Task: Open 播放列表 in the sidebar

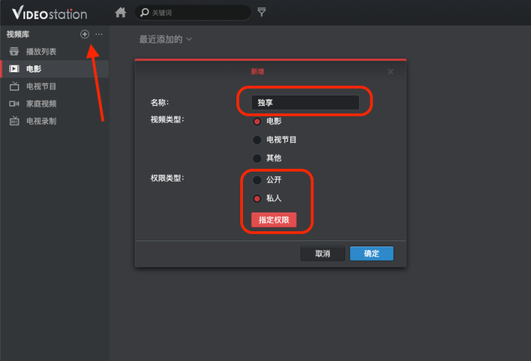Action: click(54, 52)
